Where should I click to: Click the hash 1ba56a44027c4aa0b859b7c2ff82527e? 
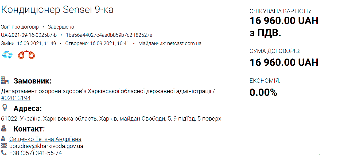pos(109,35)
